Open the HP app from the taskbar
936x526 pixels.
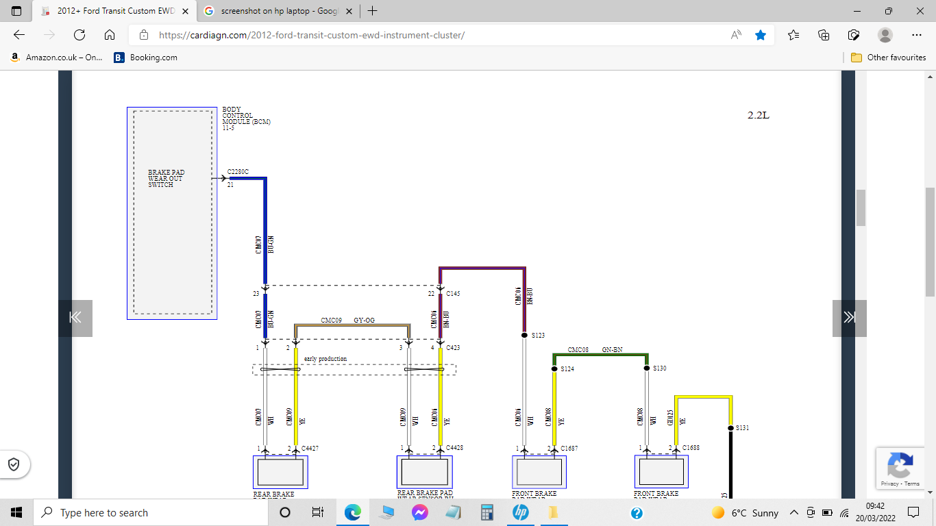pos(520,512)
